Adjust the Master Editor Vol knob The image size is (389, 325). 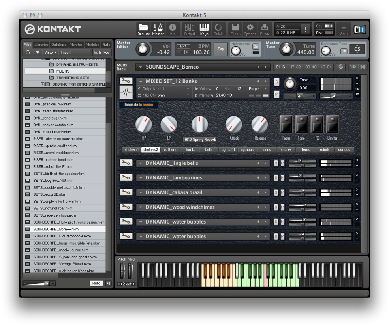coord(143,49)
